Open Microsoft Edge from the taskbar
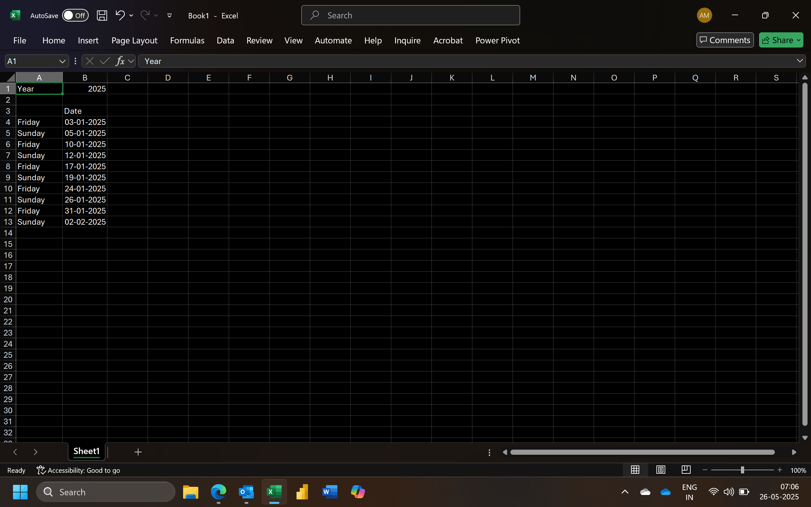 pos(219,492)
